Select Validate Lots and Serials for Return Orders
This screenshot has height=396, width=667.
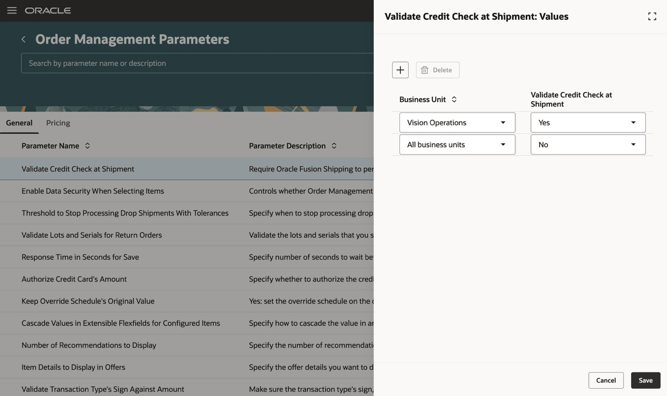coord(187,235)
